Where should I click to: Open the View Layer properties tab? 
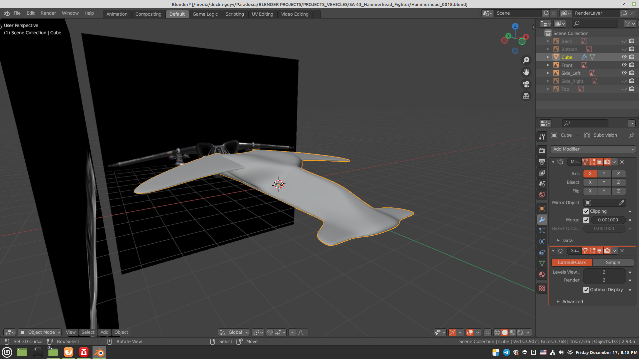point(542,173)
